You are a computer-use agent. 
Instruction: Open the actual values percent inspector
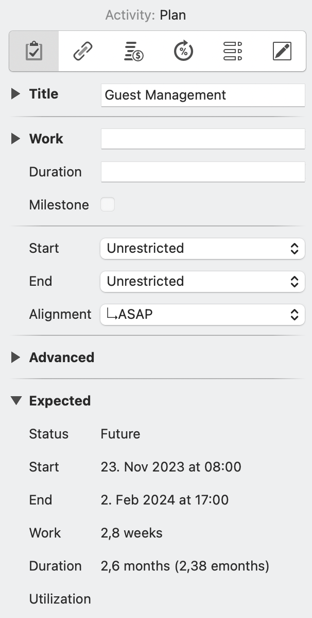(183, 51)
